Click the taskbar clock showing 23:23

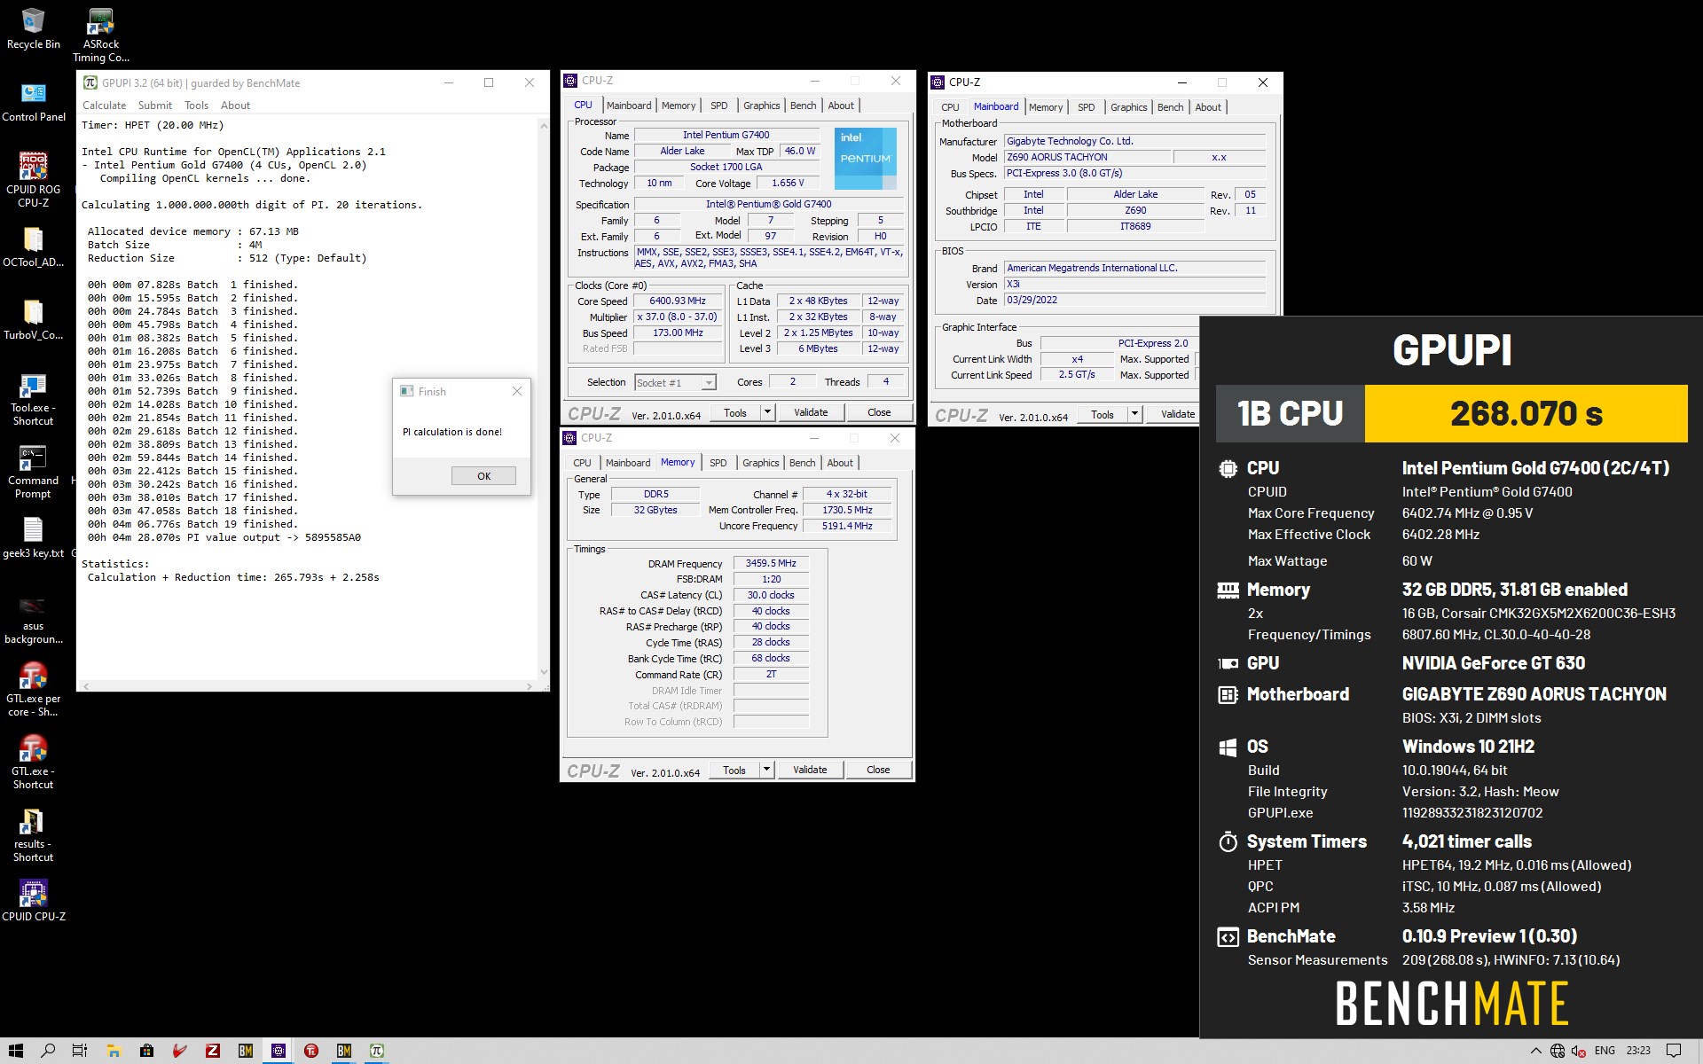click(x=1638, y=1051)
